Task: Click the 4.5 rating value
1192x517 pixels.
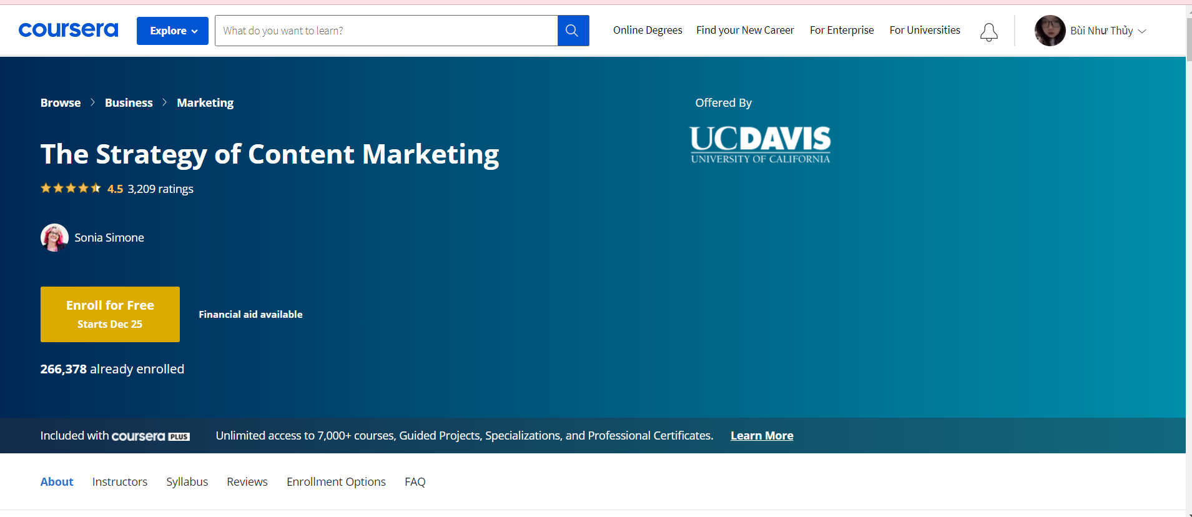Action: [x=115, y=189]
